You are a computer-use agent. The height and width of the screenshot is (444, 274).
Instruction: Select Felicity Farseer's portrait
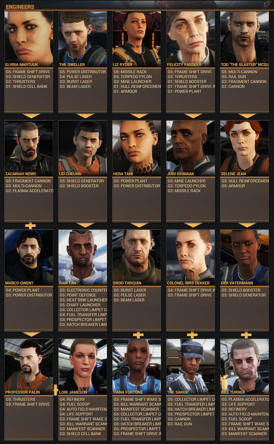pyautogui.click(x=191, y=39)
